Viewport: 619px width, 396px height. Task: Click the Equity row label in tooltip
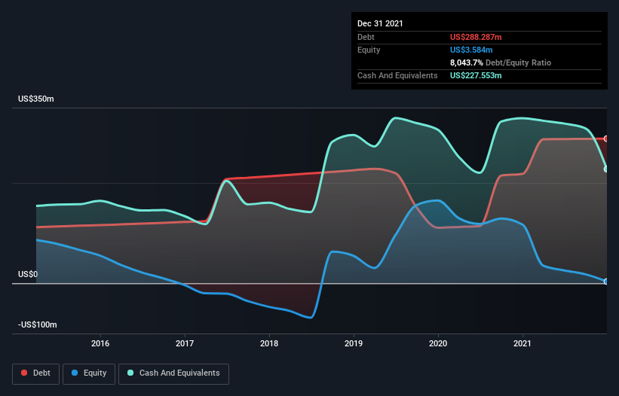(369, 50)
